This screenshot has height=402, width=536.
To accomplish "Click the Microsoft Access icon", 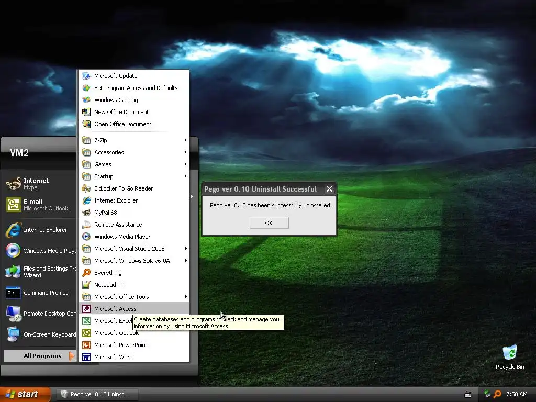I will pyautogui.click(x=86, y=309).
